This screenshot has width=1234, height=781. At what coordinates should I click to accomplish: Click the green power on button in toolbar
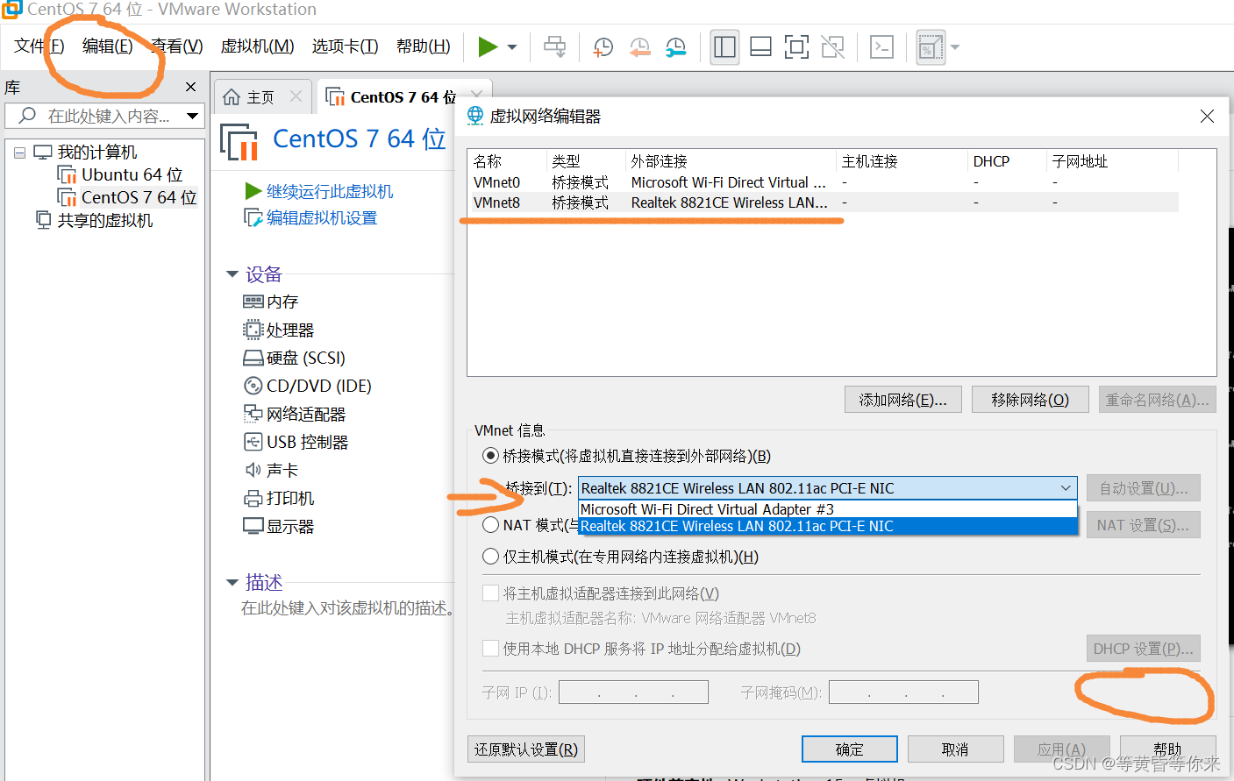pyautogui.click(x=488, y=46)
